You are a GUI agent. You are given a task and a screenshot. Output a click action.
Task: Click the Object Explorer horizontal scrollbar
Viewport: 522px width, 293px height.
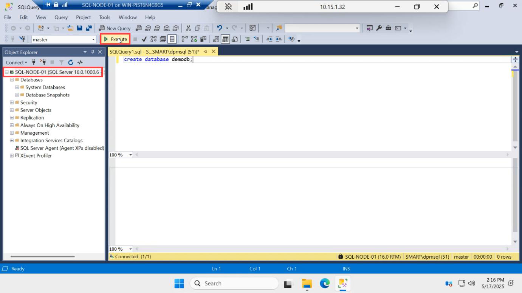click(x=42, y=256)
